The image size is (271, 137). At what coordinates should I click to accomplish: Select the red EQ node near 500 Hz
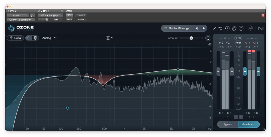coord(103,84)
